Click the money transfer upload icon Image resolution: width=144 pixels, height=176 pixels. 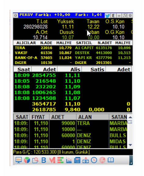pos(86,160)
